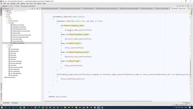This screenshot has width=193, height=109.
Task: Open the File menu
Action: pyautogui.click(x=2, y=3)
